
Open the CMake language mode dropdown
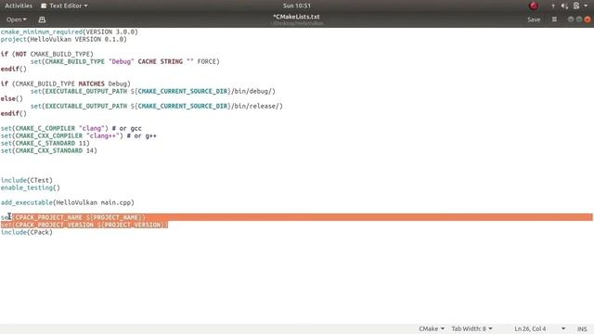[x=432, y=328]
